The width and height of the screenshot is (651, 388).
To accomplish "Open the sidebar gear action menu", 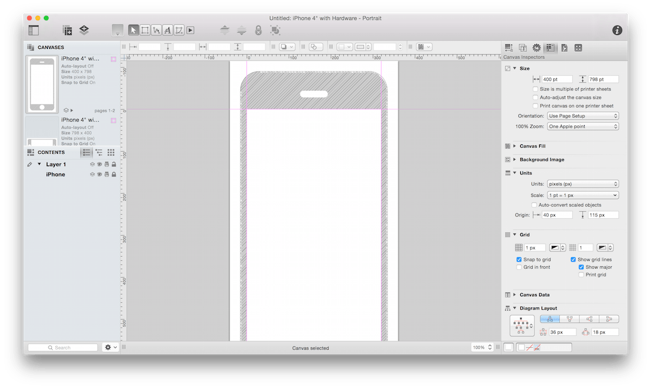I will (x=111, y=347).
